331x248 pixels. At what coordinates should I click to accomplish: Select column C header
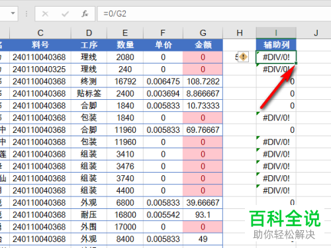(x=40, y=33)
